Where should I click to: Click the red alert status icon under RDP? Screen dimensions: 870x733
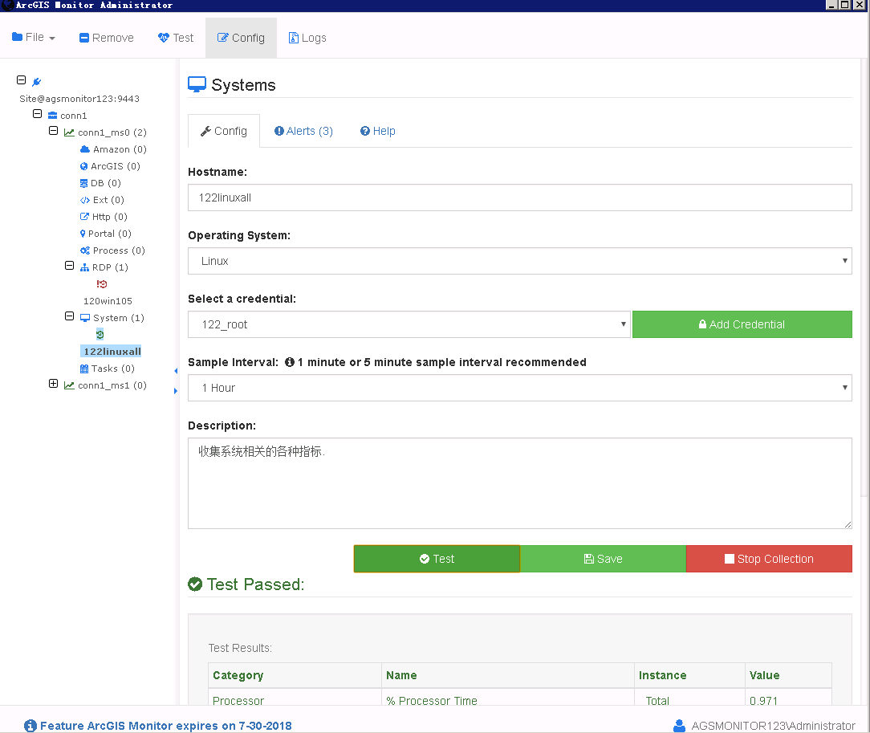pos(102,284)
